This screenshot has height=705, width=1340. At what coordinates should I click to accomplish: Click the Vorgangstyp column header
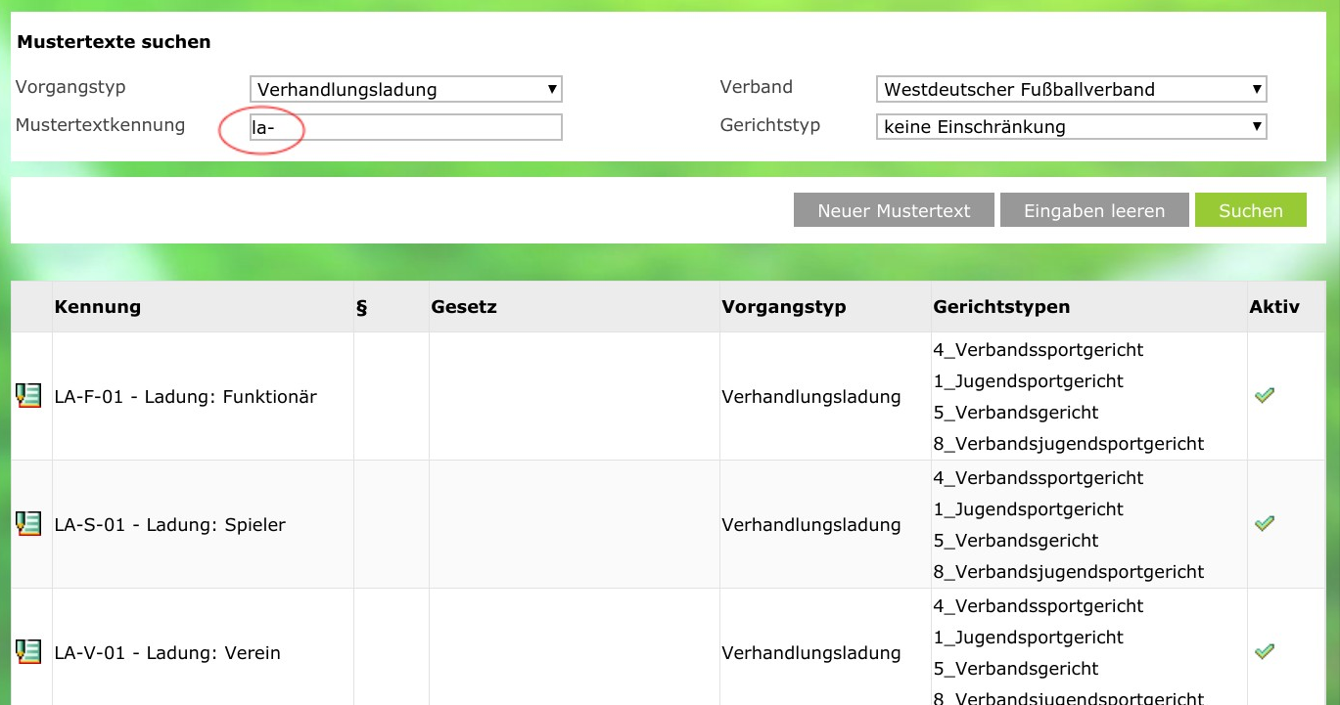783,307
